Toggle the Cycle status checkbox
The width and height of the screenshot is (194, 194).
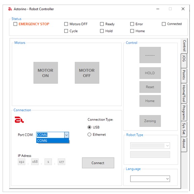66,31
